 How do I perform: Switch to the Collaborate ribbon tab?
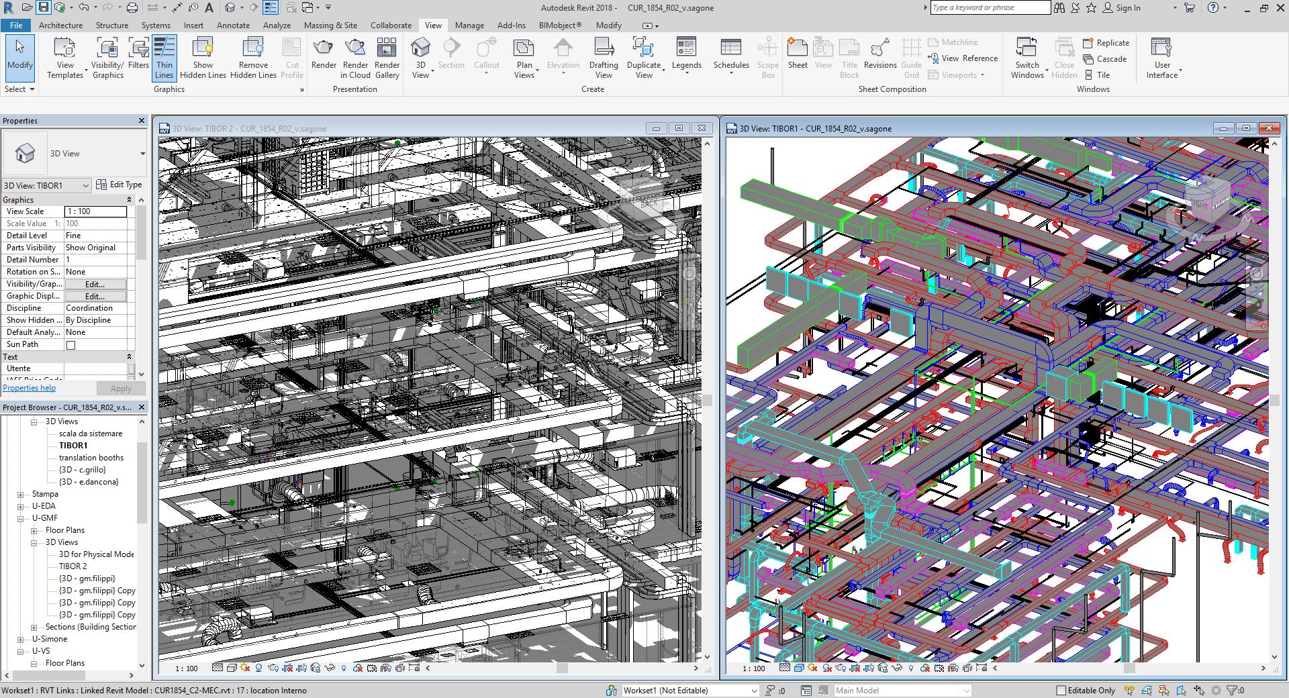(391, 25)
